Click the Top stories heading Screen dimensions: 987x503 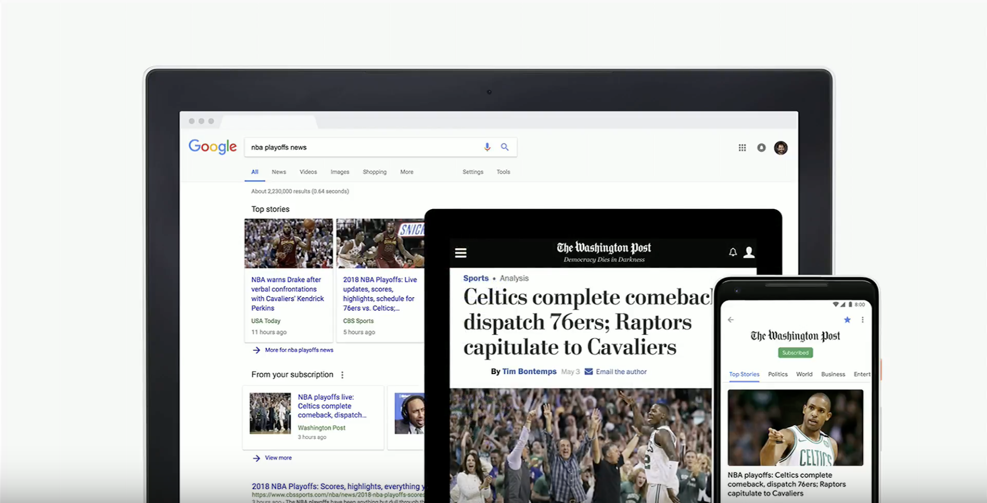270,209
